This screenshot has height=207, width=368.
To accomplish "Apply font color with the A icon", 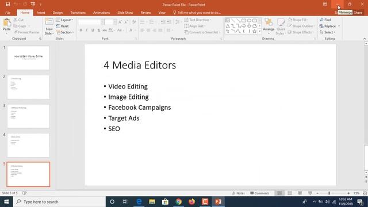I will (131, 30).
